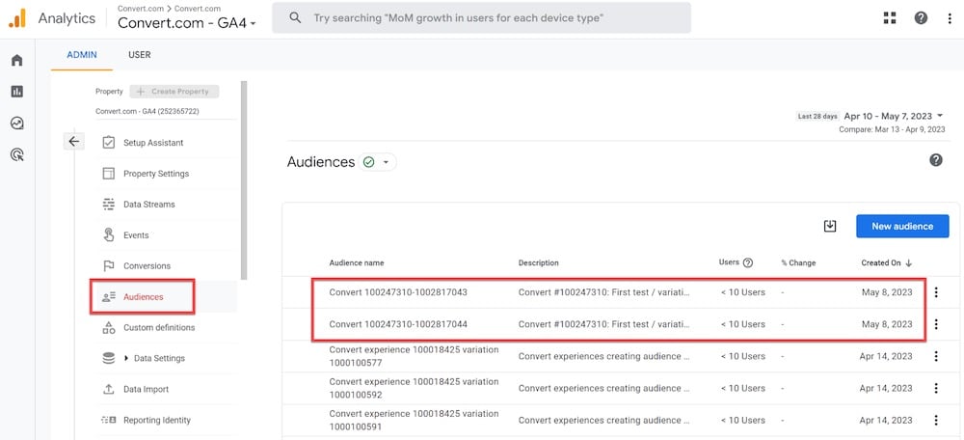Click Compare: Mar 13 - Apr 9, 2023 text
Image resolution: width=964 pixels, height=440 pixels.
point(892,129)
